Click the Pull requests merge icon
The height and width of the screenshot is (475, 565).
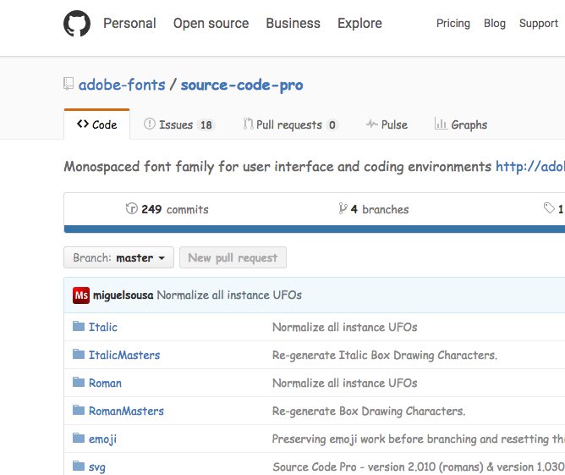click(x=248, y=124)
